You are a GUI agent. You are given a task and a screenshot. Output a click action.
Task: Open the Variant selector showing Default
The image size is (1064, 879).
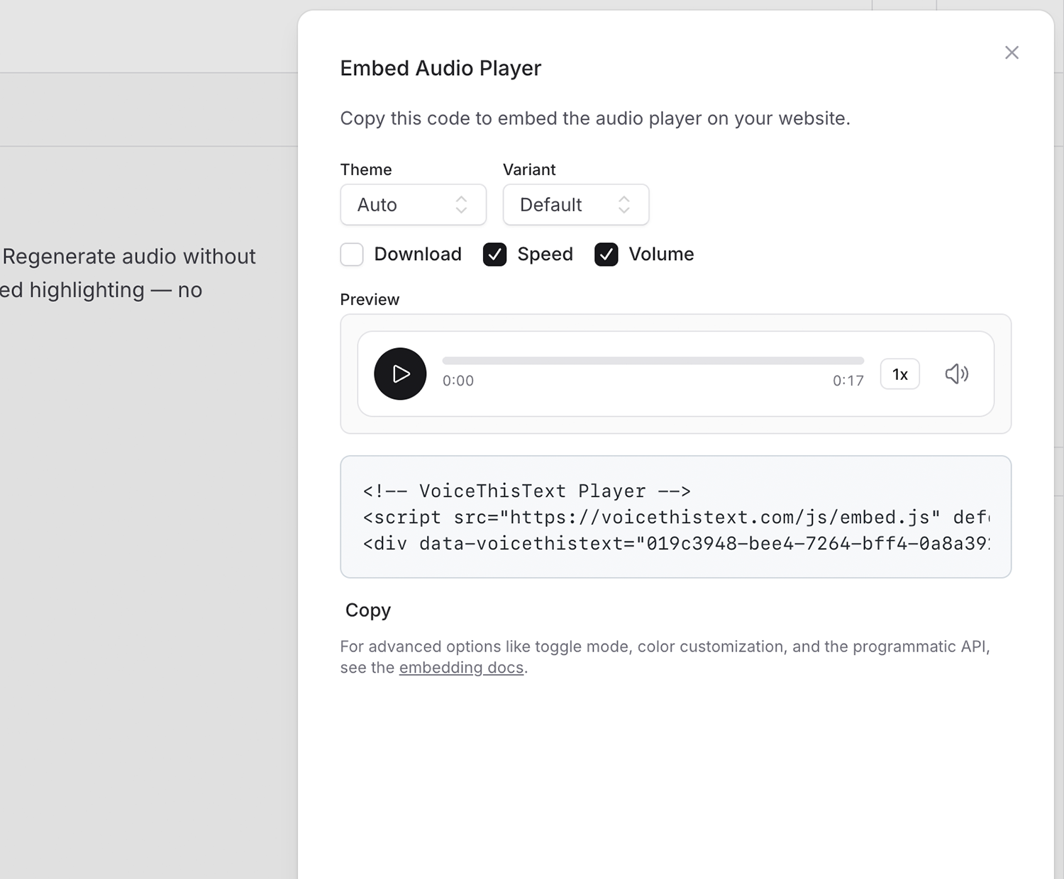[x=575, y=204]
